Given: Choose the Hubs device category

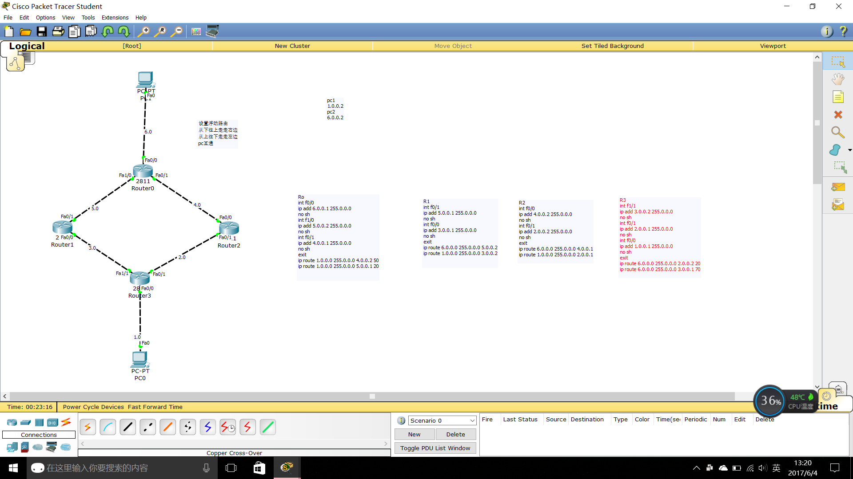Looking at the screenshot, I should (x=39, y=423).
